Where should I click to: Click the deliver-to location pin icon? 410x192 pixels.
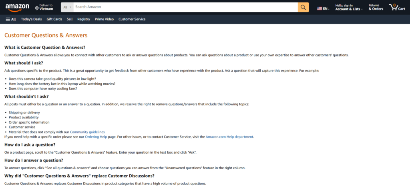point(37,8)
